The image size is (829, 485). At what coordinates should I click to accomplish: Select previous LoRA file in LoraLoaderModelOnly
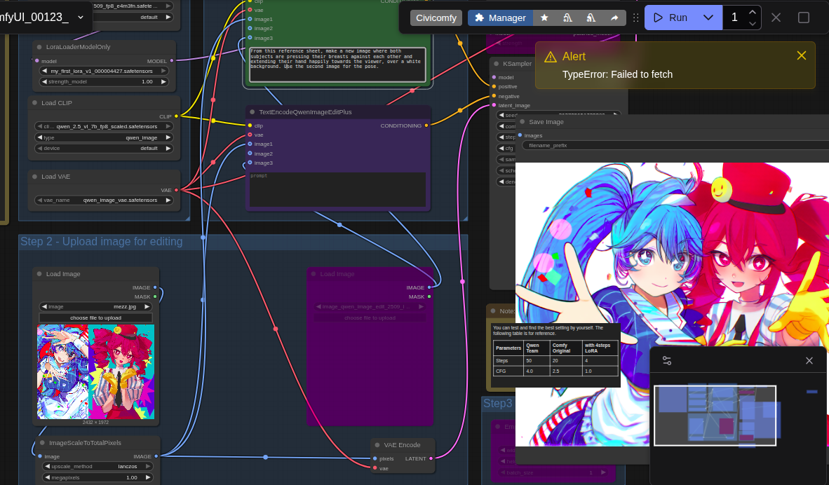pos(45,71)
